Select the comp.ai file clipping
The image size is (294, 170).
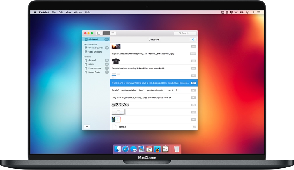(154, 127)
